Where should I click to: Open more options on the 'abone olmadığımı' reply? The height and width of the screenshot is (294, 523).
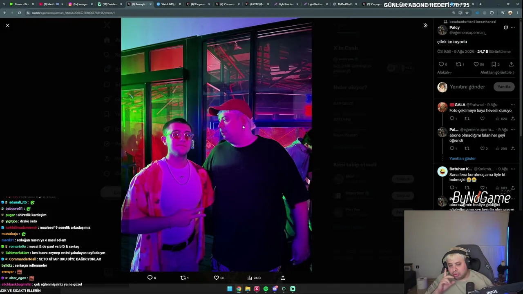[x=513, y=130]
